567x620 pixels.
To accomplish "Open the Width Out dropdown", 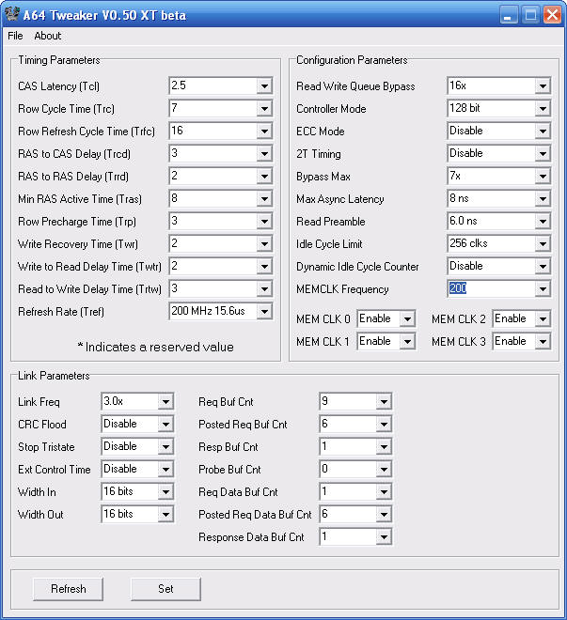I will point(165,515).
